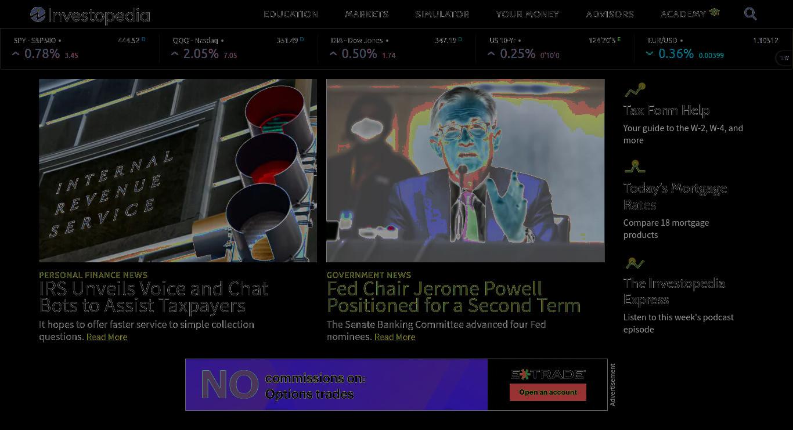Viewport: 793px width, 430px height.
Task: Click the SPY up arrow indicator
Action: pos(16,54)
